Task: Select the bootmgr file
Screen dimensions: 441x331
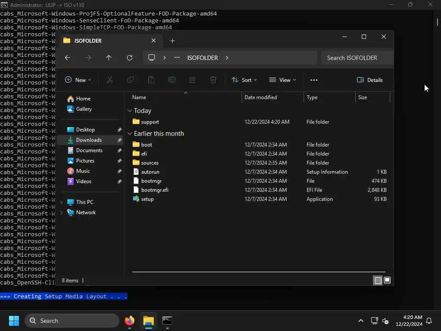Action: pos(259,181)
